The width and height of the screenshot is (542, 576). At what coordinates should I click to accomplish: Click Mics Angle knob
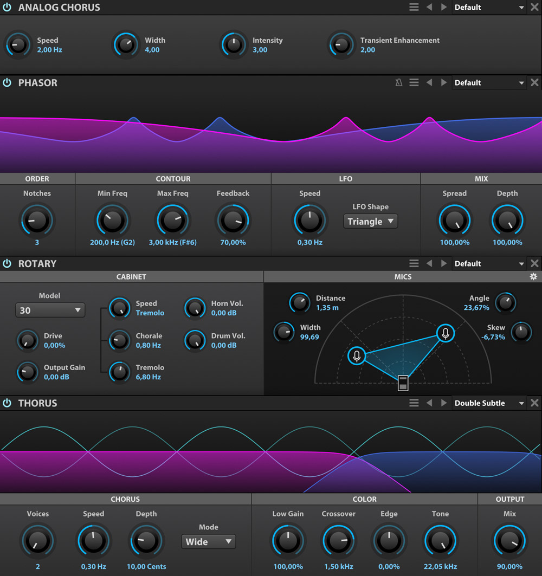click(x=506, y=303)
